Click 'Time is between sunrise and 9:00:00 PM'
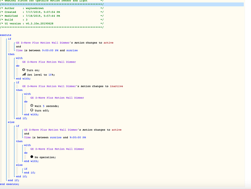251x189 pixels. coord(55,137)
